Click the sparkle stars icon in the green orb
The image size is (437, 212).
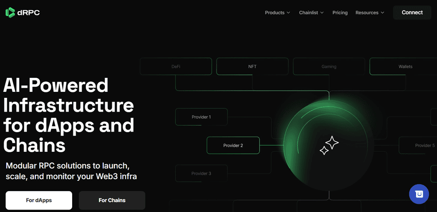tap(329, 145)
